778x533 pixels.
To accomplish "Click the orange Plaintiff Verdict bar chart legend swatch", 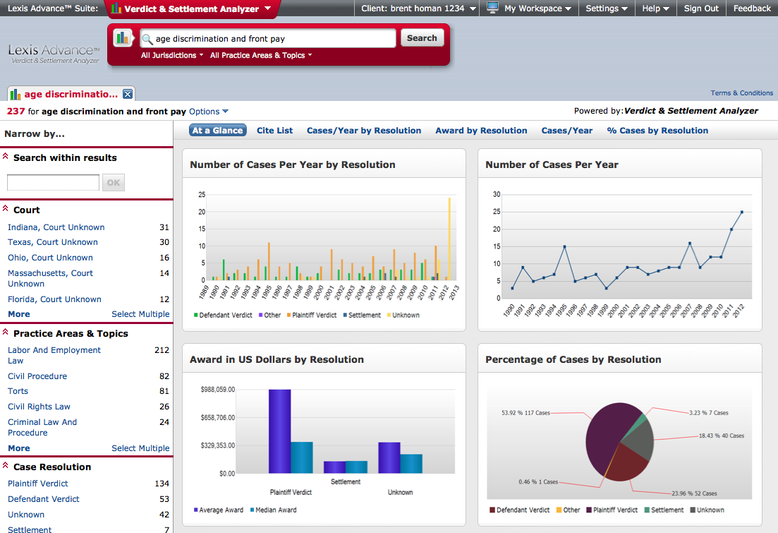I will [x=288, y=315].
